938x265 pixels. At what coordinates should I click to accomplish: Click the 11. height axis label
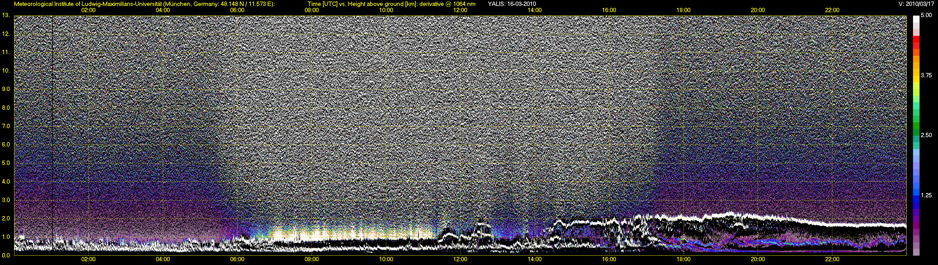[6, 53]
